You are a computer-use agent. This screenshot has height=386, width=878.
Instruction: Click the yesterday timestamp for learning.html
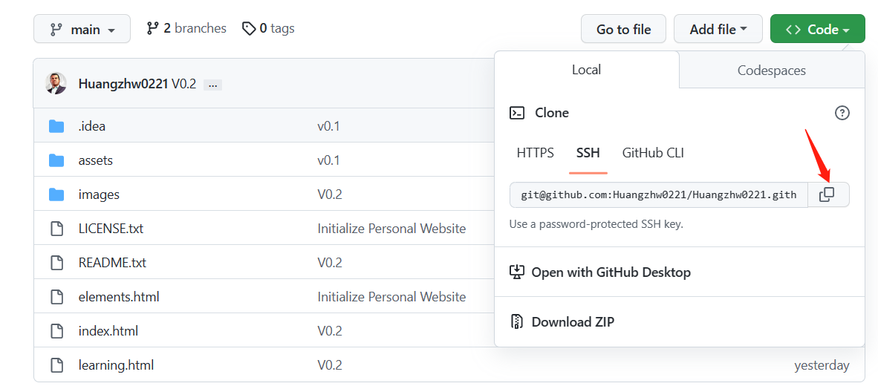click(822, 365)
